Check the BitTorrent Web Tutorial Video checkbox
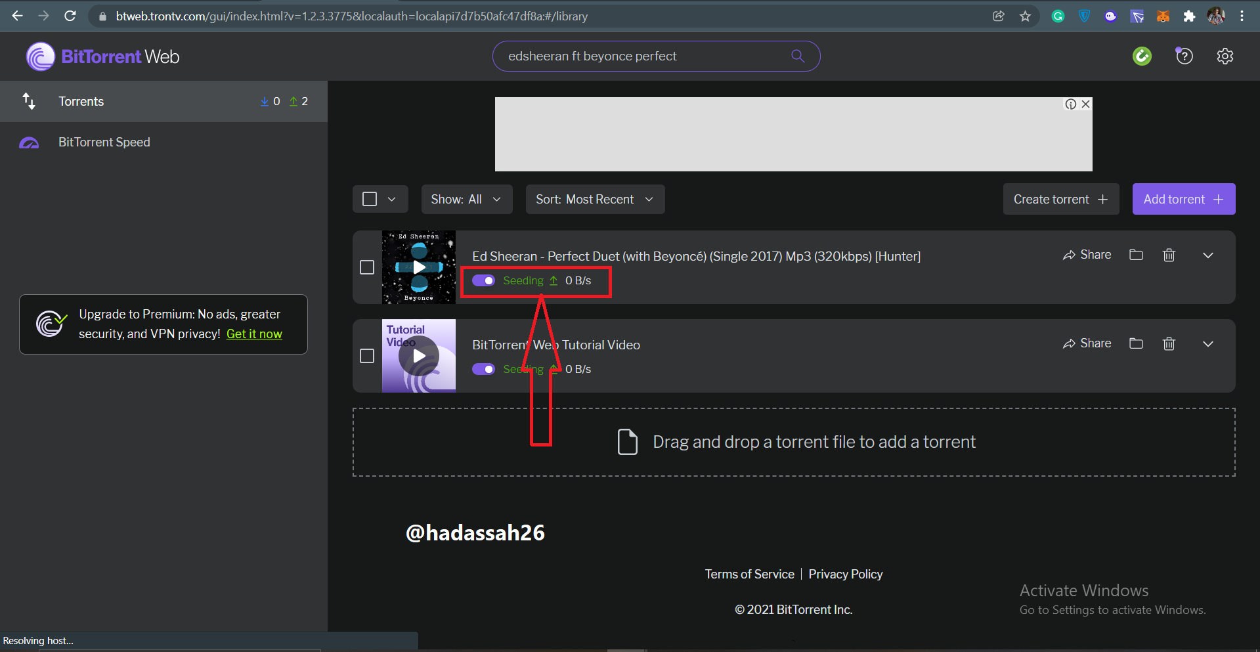 click(x=367, y=356)
